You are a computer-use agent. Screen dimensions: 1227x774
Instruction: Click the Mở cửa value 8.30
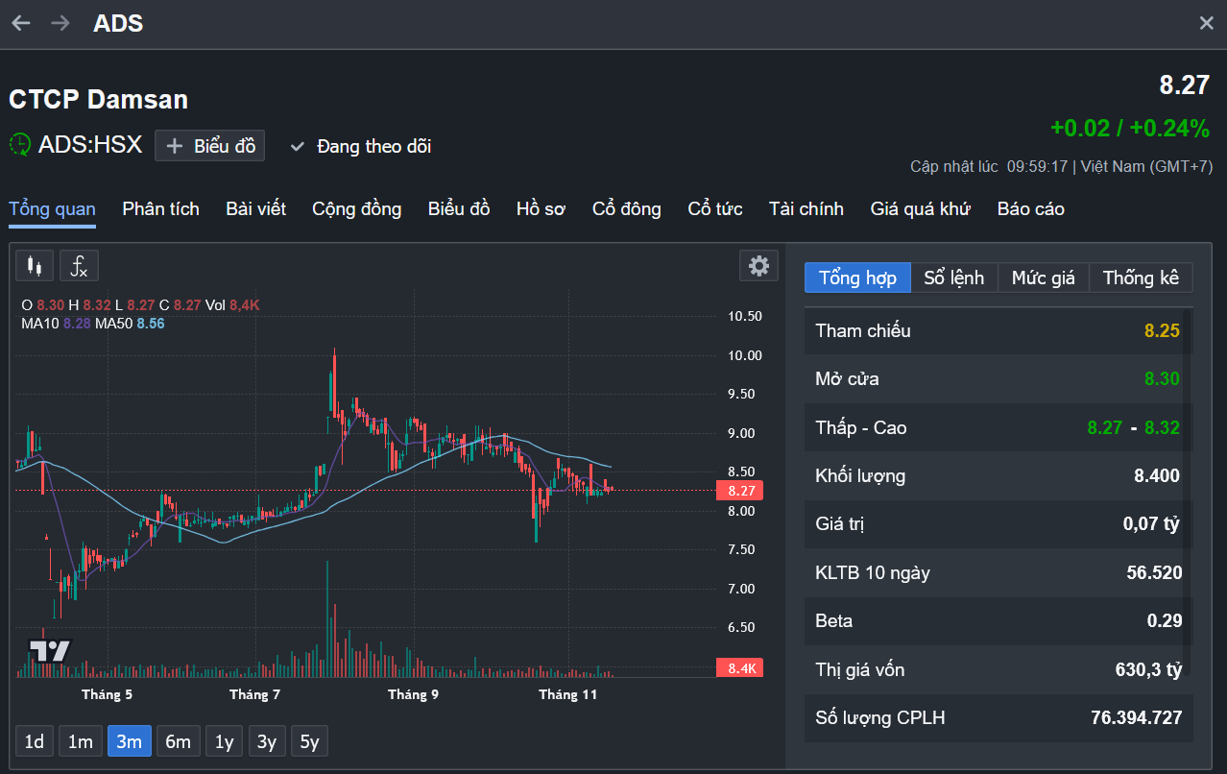(1162, 378)
